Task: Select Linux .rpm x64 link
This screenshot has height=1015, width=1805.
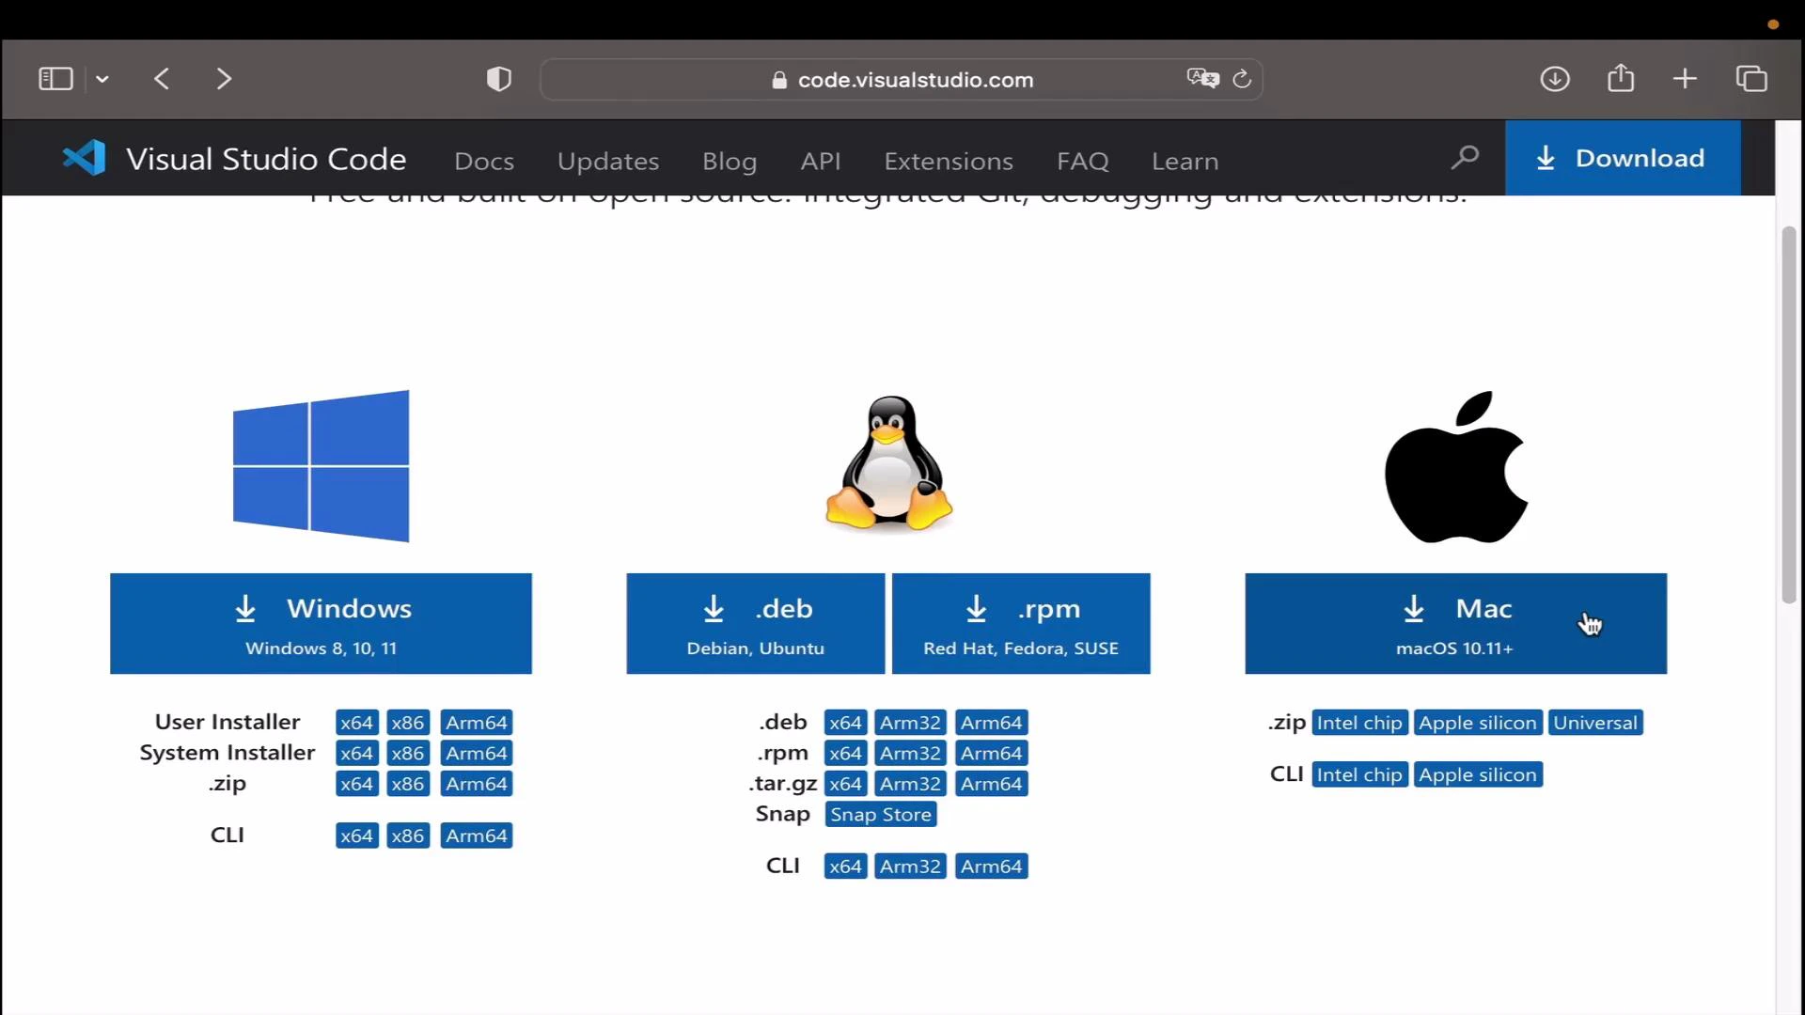Action: pos(845,754)
